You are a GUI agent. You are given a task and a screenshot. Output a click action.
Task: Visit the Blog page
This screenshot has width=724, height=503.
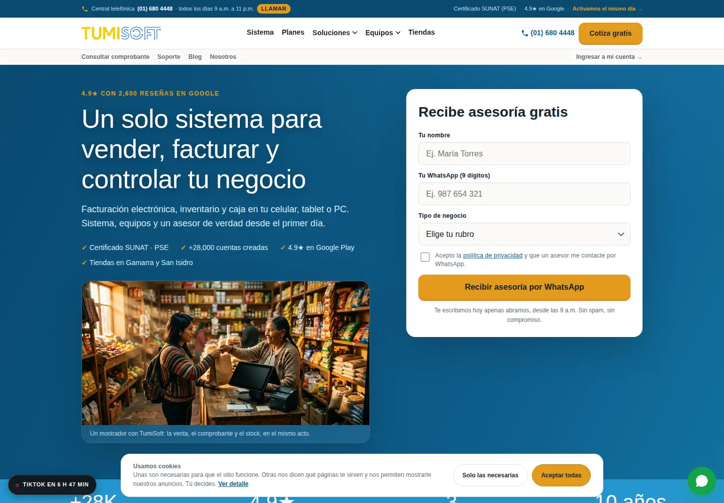(x=195, y=57)
